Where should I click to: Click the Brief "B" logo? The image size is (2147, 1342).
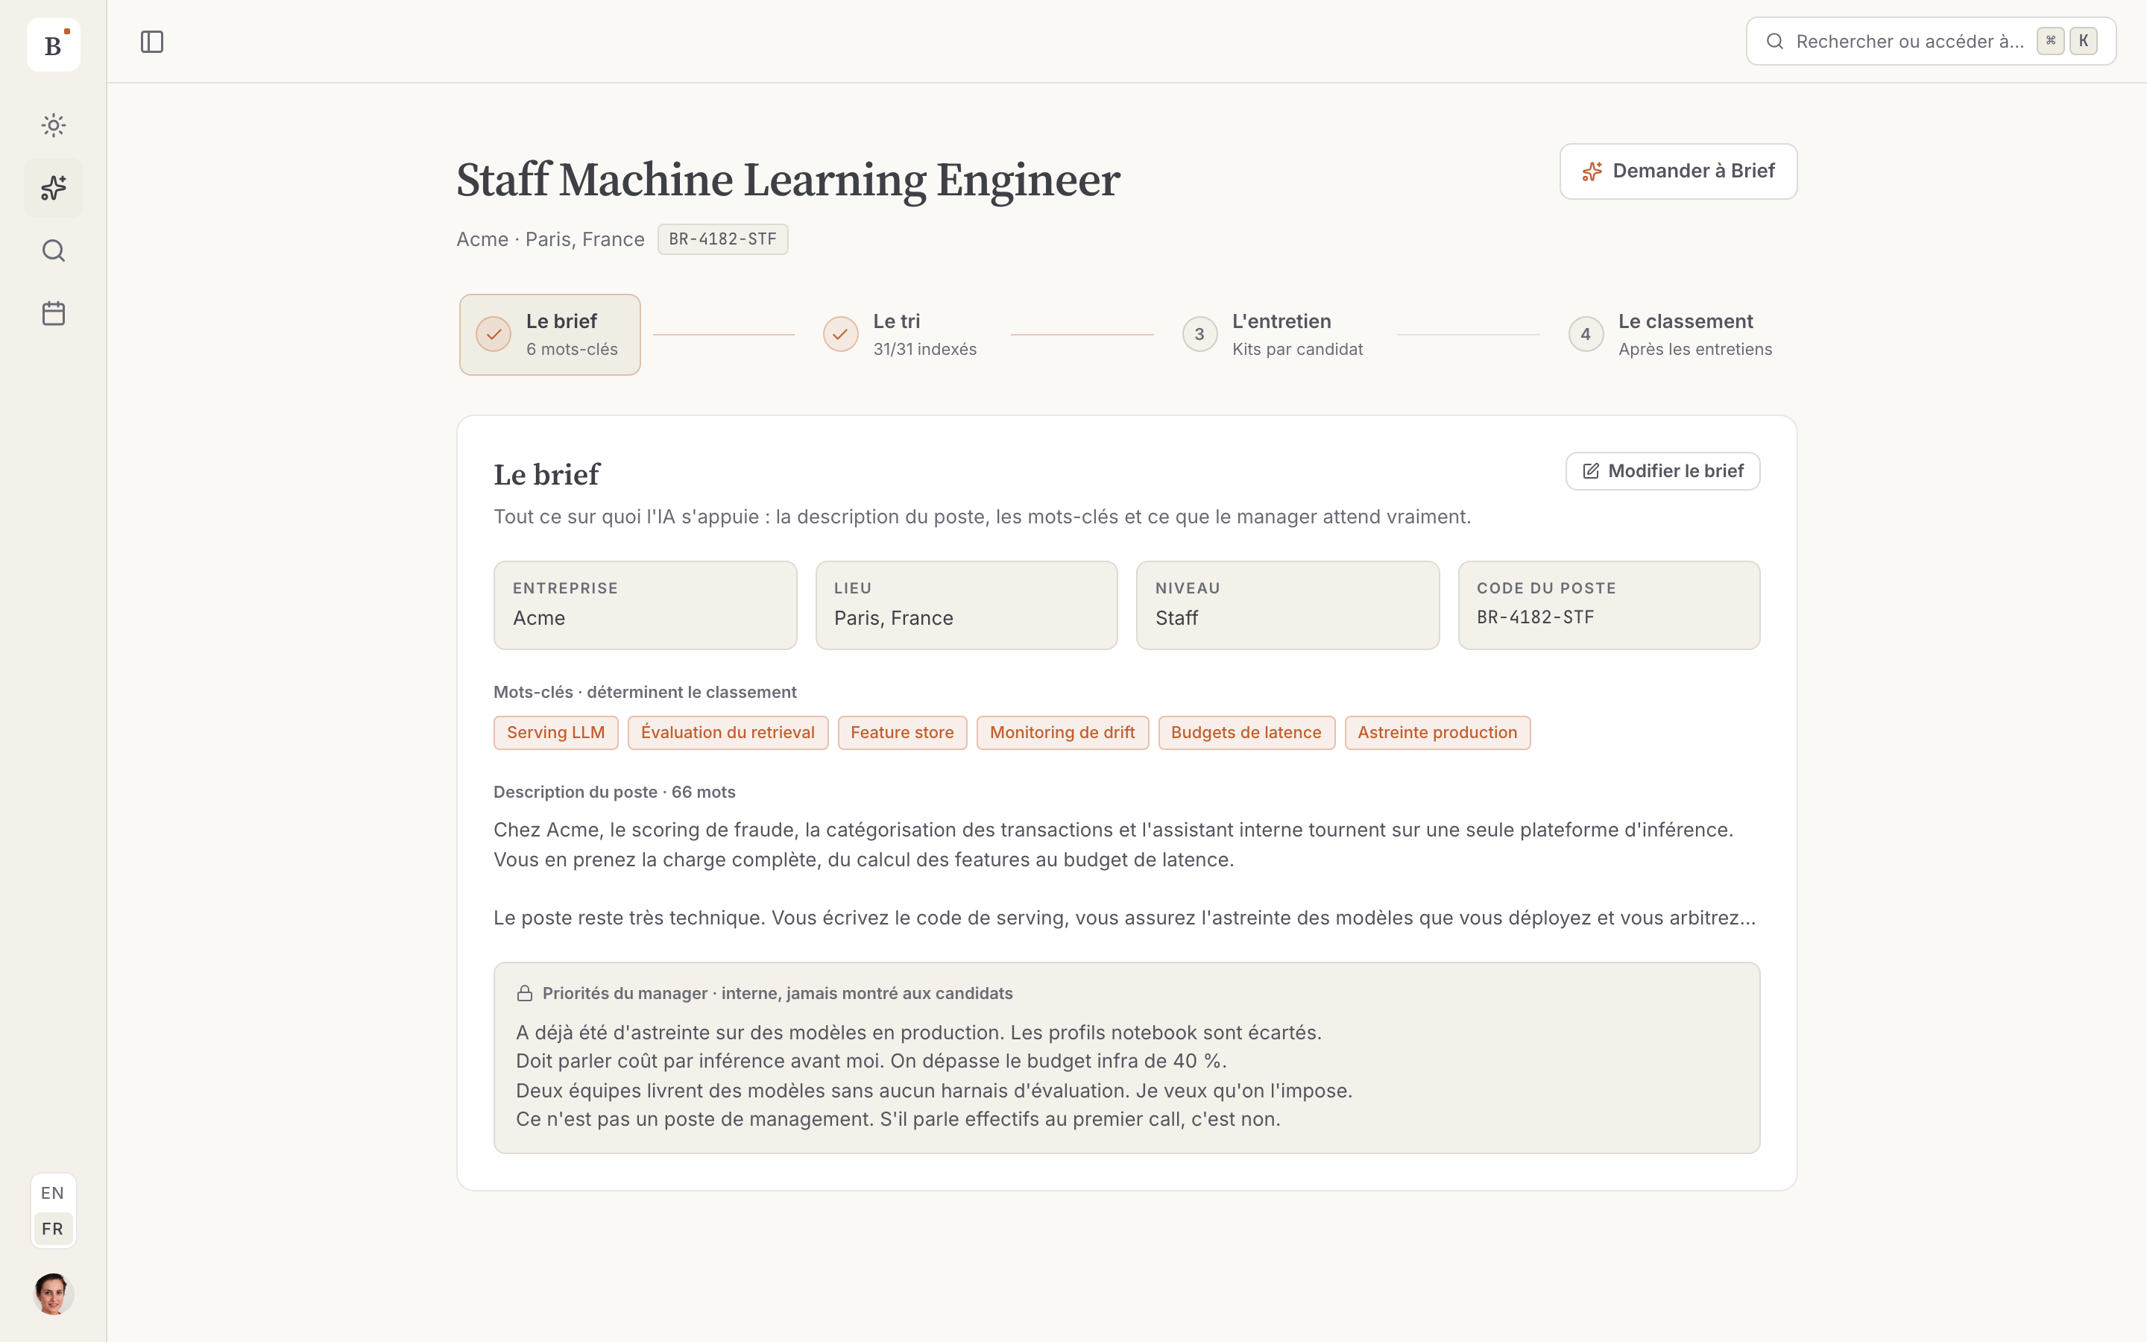coord(53,45)
